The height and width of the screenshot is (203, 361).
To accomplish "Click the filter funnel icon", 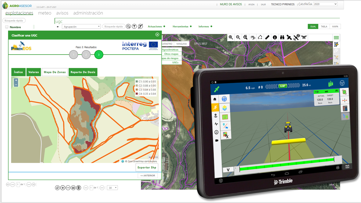I will (134, 26).
